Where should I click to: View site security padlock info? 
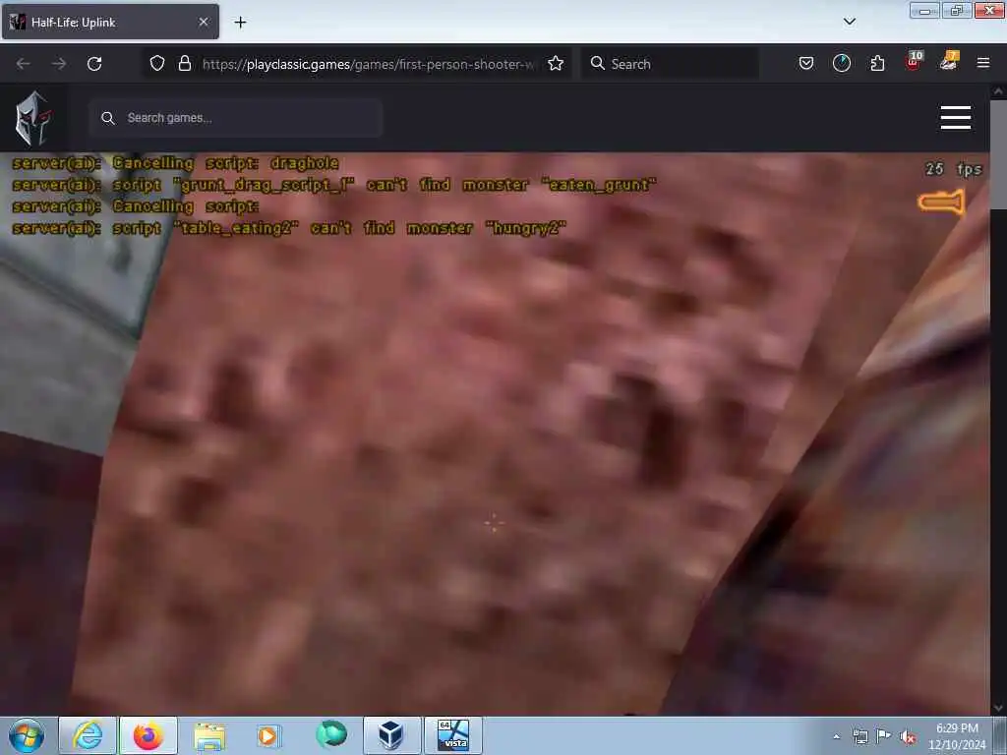(185, 64)
